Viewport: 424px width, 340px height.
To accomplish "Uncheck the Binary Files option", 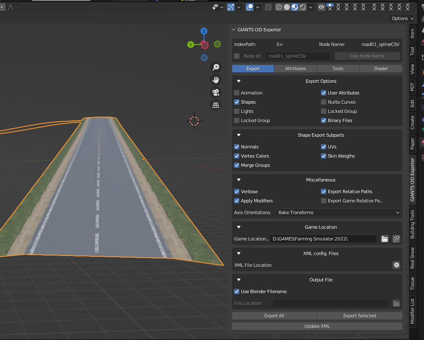I will [324, 120].
